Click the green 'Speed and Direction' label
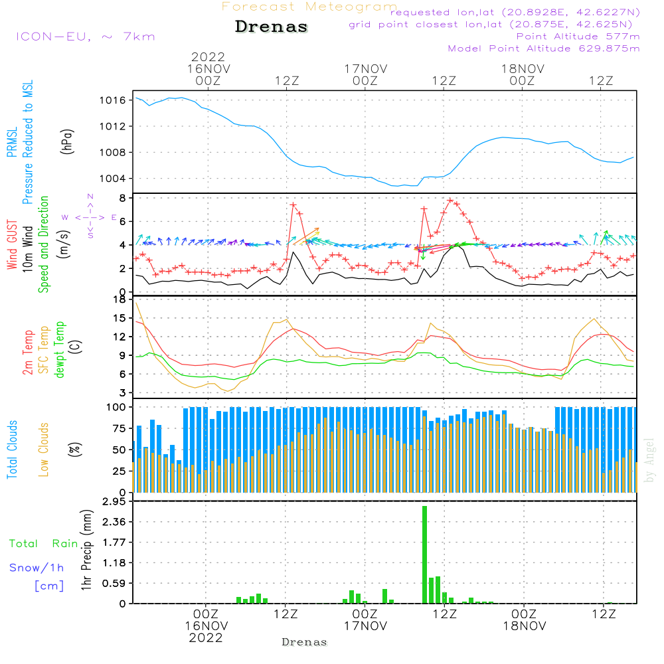 pos(44,244)
